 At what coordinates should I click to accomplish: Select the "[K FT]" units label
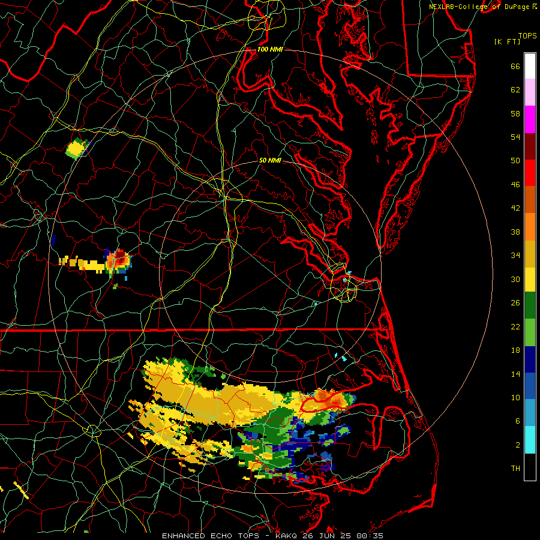(x=507, y=41)
